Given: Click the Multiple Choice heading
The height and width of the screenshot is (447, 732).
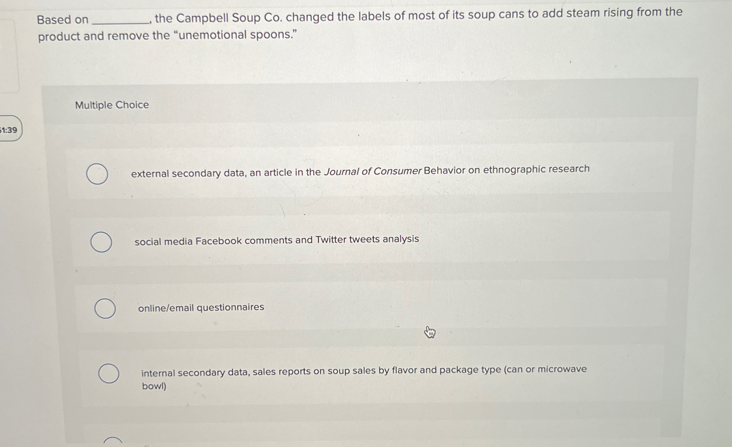Looking at the screenshot, I should coord(112,105).
